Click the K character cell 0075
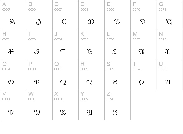 point(92,45)
